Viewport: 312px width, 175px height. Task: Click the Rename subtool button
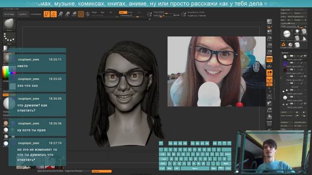(x=287, y=122)
